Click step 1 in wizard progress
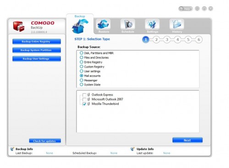Viewport: 229px width, 168px height. pos(146,39)
